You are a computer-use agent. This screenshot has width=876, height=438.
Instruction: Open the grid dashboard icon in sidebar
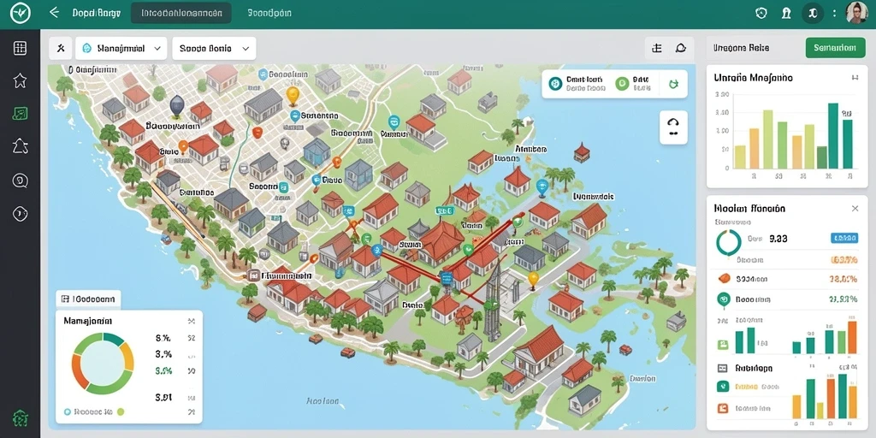click(x=21, y=48)
